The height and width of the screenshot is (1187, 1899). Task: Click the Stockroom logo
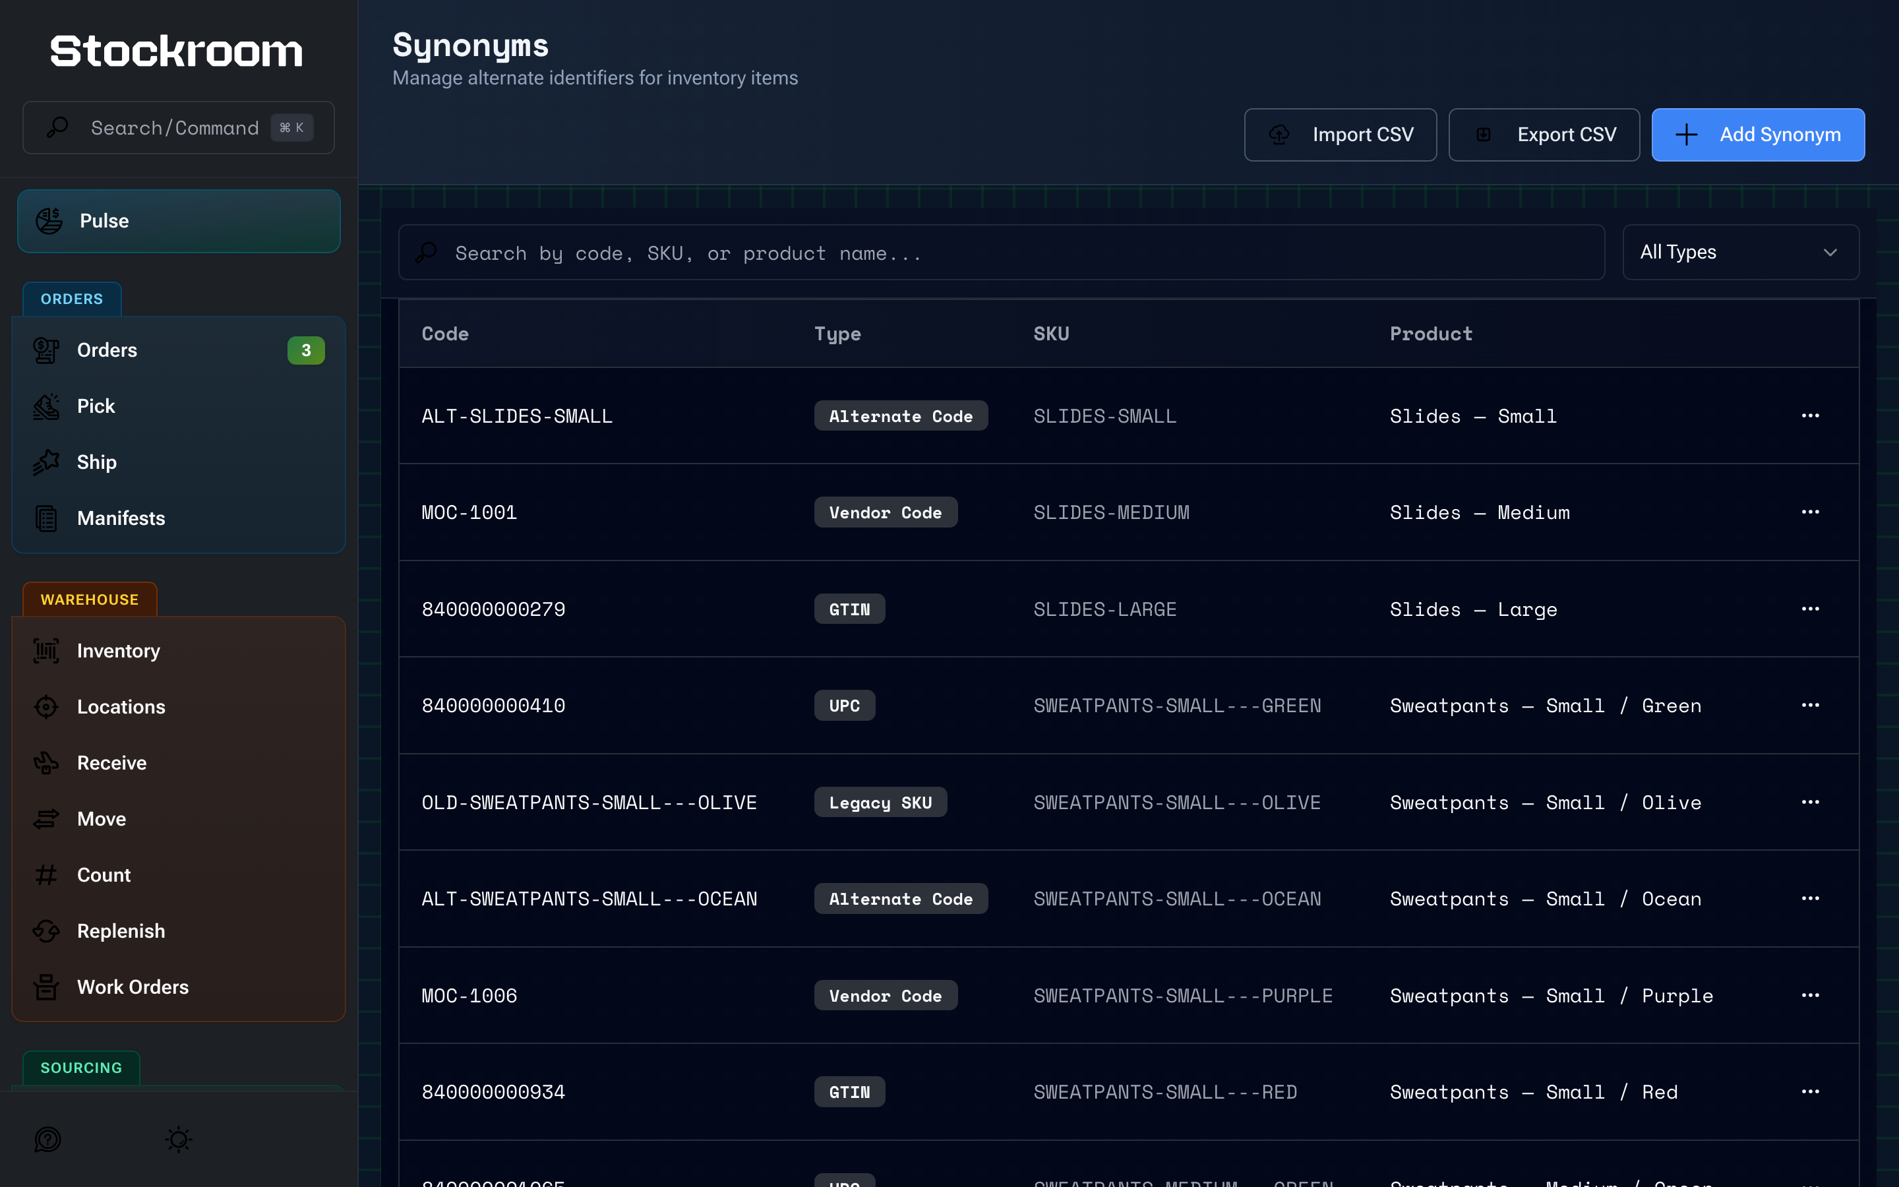coord(177,52)
